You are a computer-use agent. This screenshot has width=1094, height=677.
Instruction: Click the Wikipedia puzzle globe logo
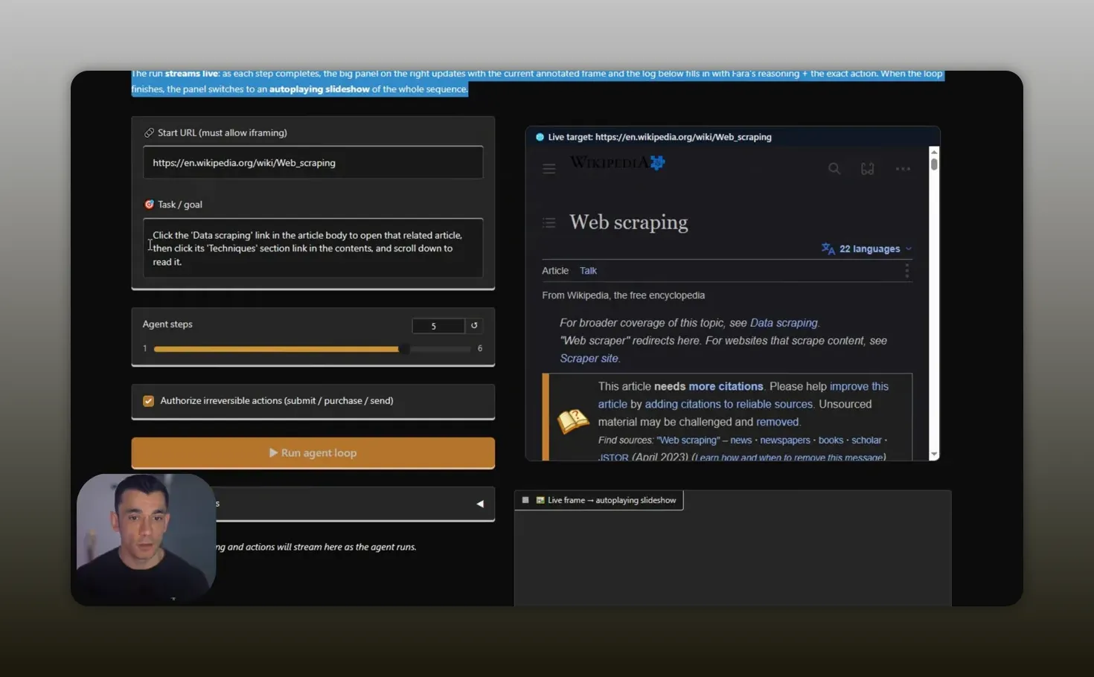(x=657, y=162)
